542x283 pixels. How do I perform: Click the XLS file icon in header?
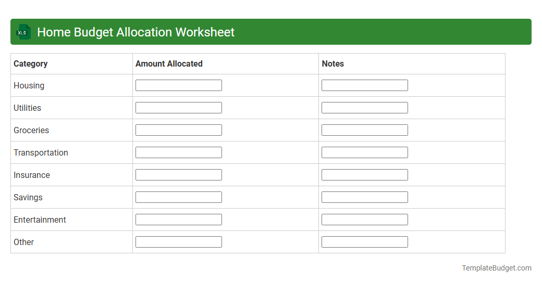23,32
